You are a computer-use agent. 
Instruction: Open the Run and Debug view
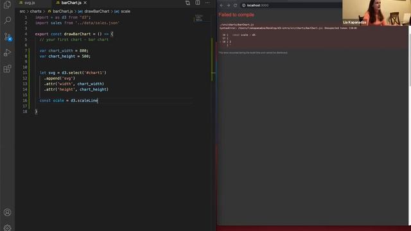[x=7, y=53]
